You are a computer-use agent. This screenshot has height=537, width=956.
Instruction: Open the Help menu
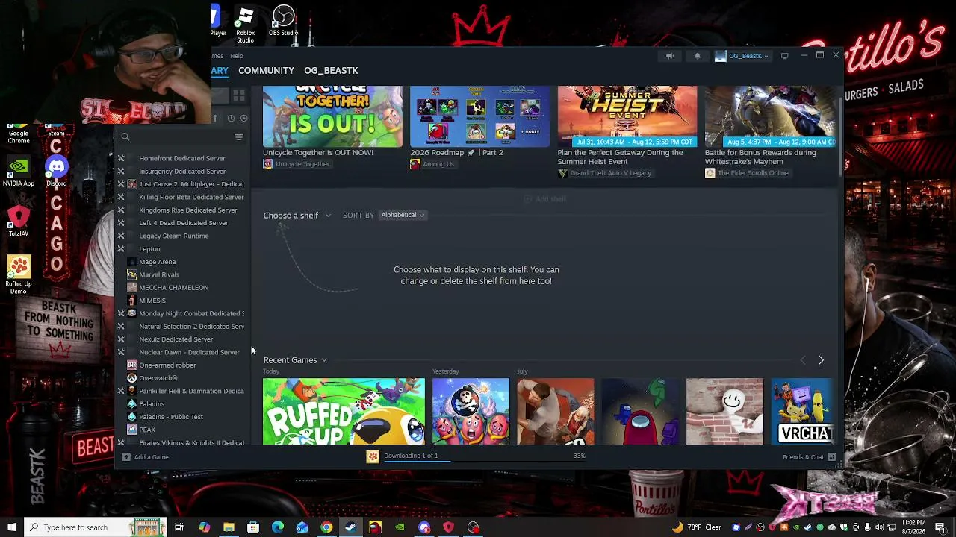click(x=236, y=56)
